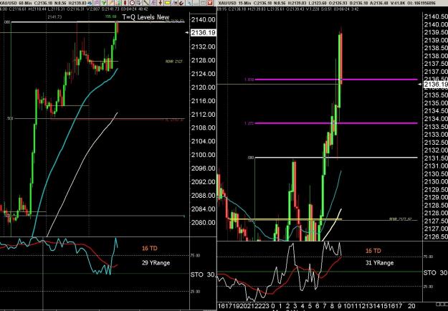Click the green Y-shaped toolbar icon
The height and width of the screenshot is (311, 448).
click(x=104, y=3)
